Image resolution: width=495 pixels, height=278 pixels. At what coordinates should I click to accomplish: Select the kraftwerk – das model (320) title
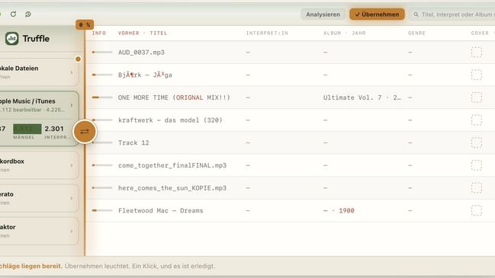[x=171, y=120]
